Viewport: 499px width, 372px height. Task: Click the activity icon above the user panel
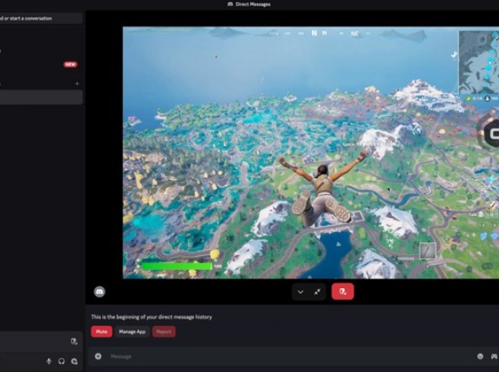[75, 342]
